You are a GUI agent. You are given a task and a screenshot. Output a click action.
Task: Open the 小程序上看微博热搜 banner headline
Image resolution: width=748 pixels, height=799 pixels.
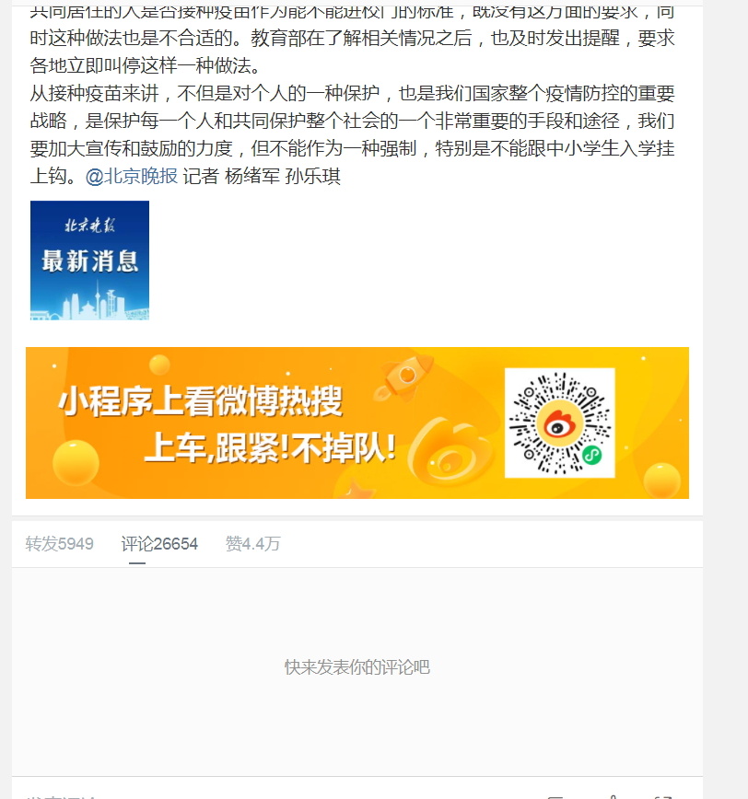pyautogui.click(x=201, y=401)
